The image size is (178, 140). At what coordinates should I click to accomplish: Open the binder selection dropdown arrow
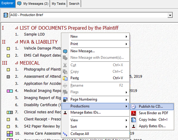170,15
